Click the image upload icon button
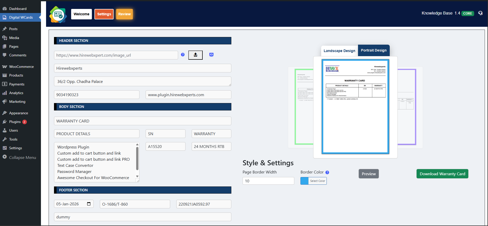Image resolution: width=488 pixels, height=226 pixels. point(195,55)
